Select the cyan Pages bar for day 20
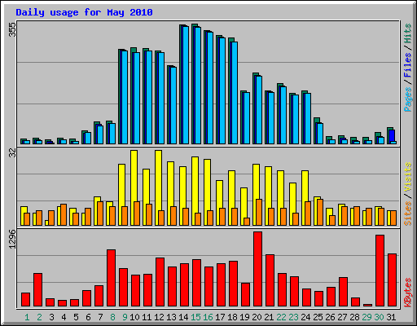This screenshot has width=417, height=326. (259, 110)
